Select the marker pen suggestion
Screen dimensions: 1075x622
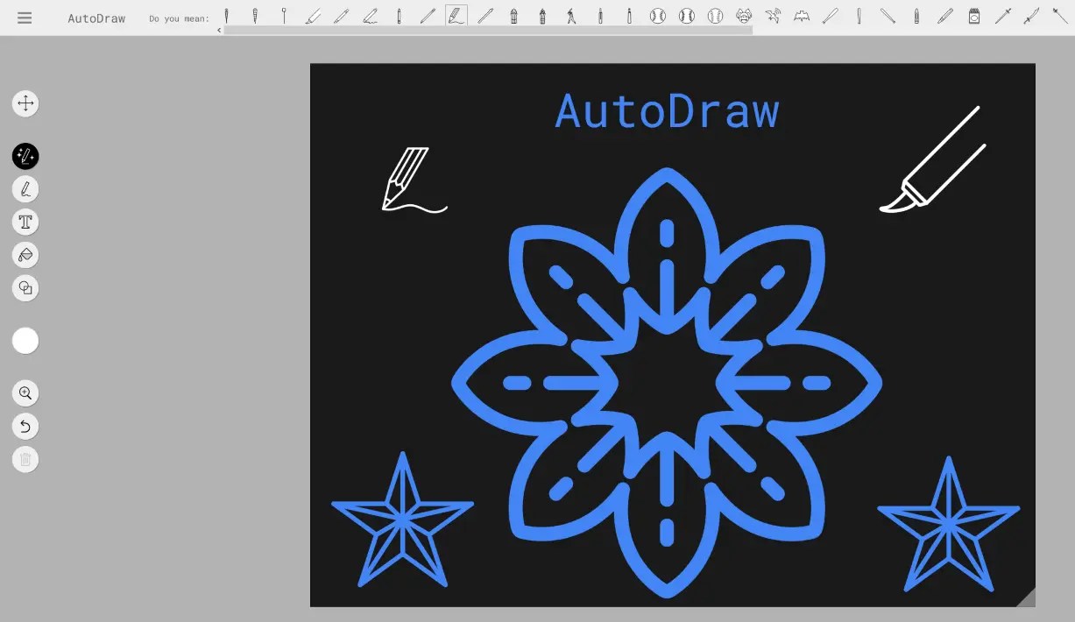[945, 16]
